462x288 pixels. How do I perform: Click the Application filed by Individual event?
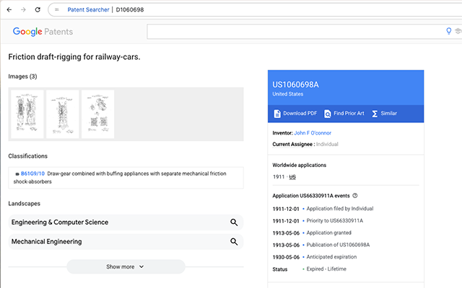tap(340, 209)
